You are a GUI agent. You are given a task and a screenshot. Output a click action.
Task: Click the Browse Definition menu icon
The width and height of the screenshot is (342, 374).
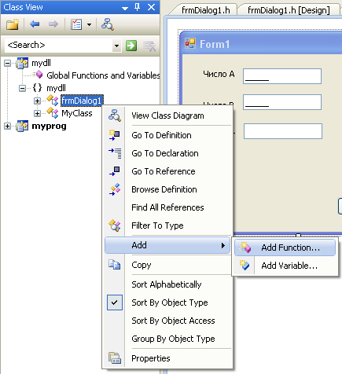coord(115,189)
